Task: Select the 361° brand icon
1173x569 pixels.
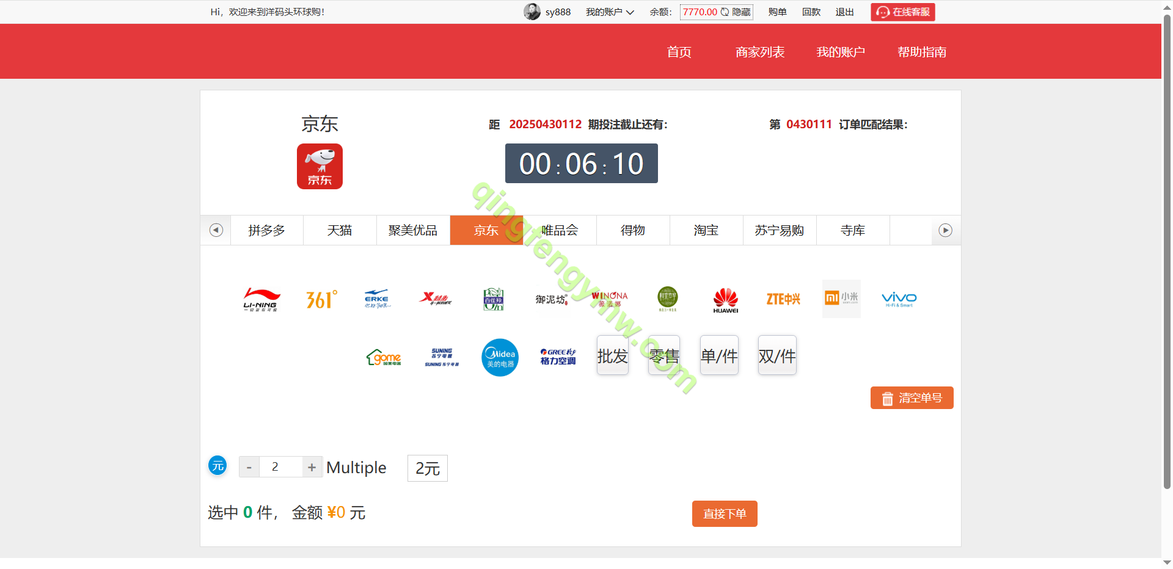Action: pos(321,299)
